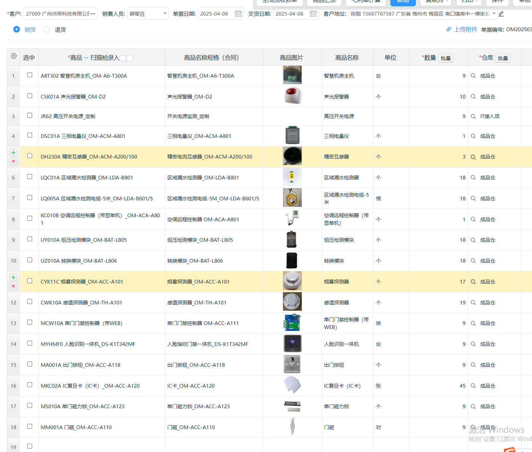Click warehouse search icon for 人脸识别一体机 row
Screen dimensions: 532x452
point(473,344)
